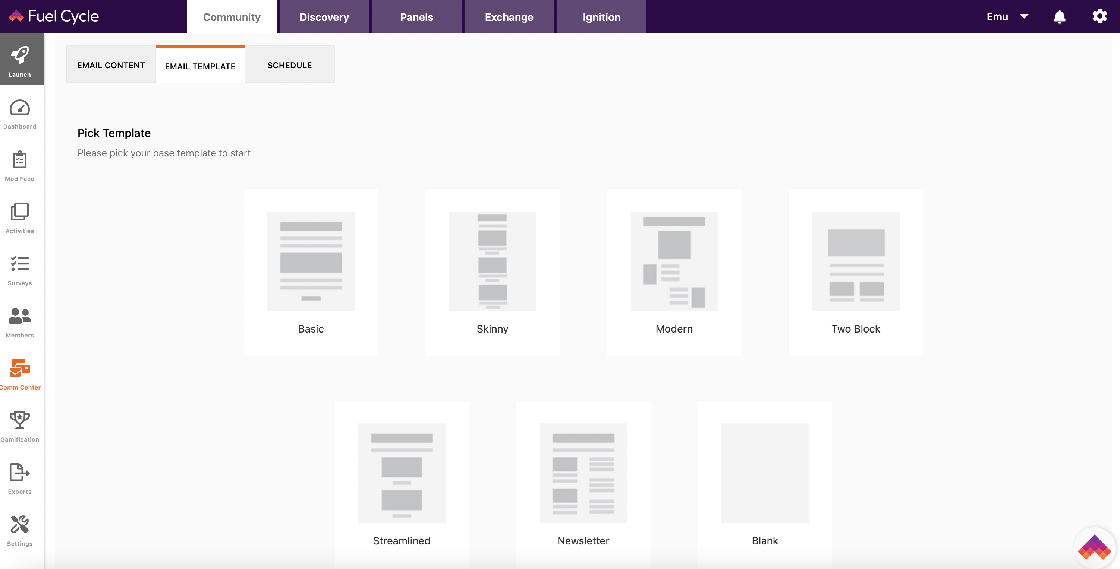
Task: Open the Launch rocket icon
Action: click(20, 55)
